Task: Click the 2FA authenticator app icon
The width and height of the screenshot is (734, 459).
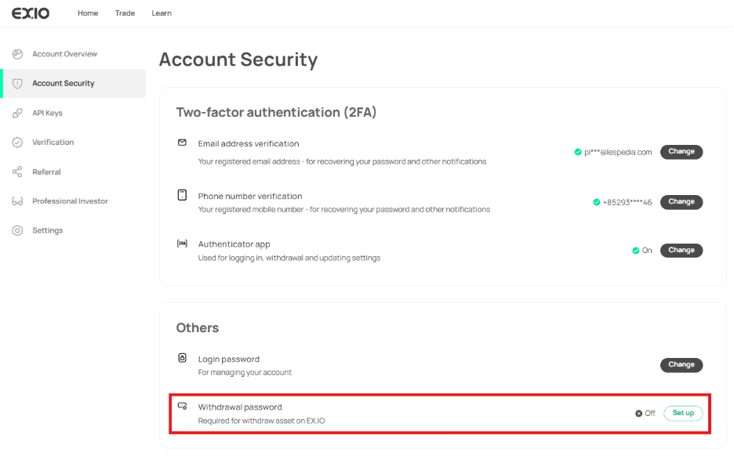Action: point(182,244)
